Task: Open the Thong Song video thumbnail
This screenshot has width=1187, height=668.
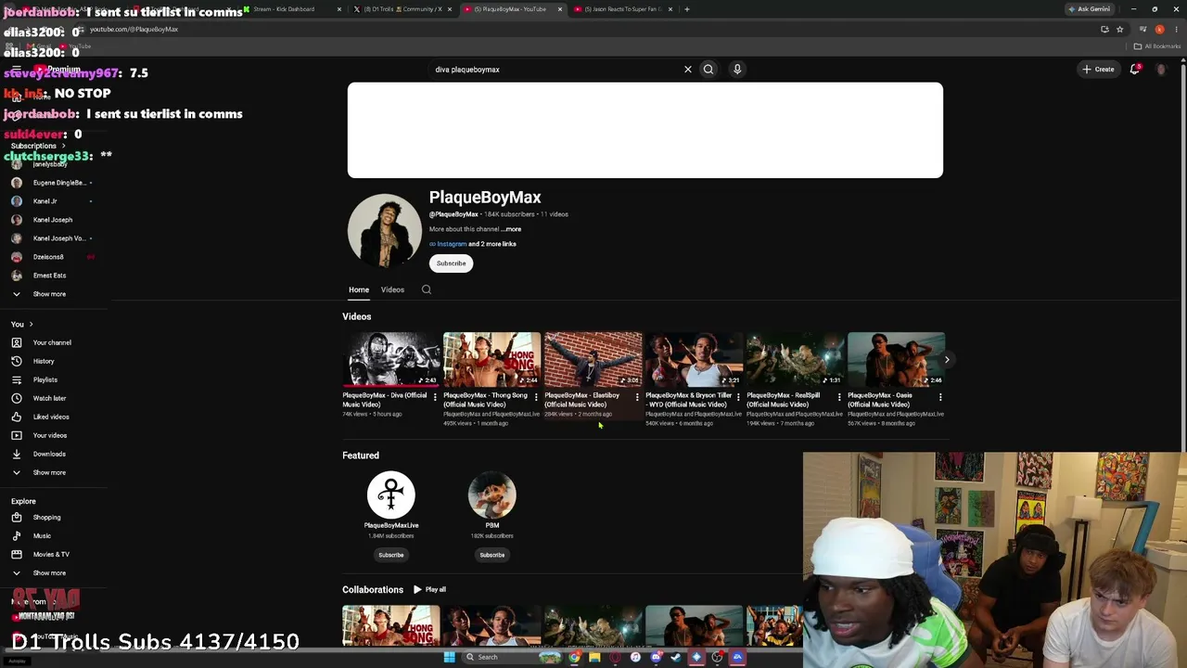Action: point(492,359)
